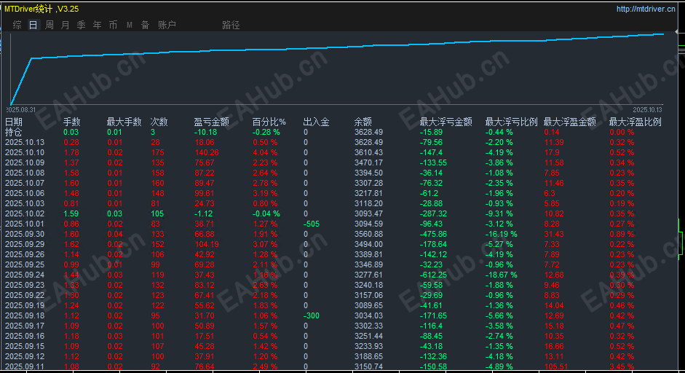Switch to the 季 quarterly tab
The width and height of the screenshot is (685, 373).
tap(82, 25)
